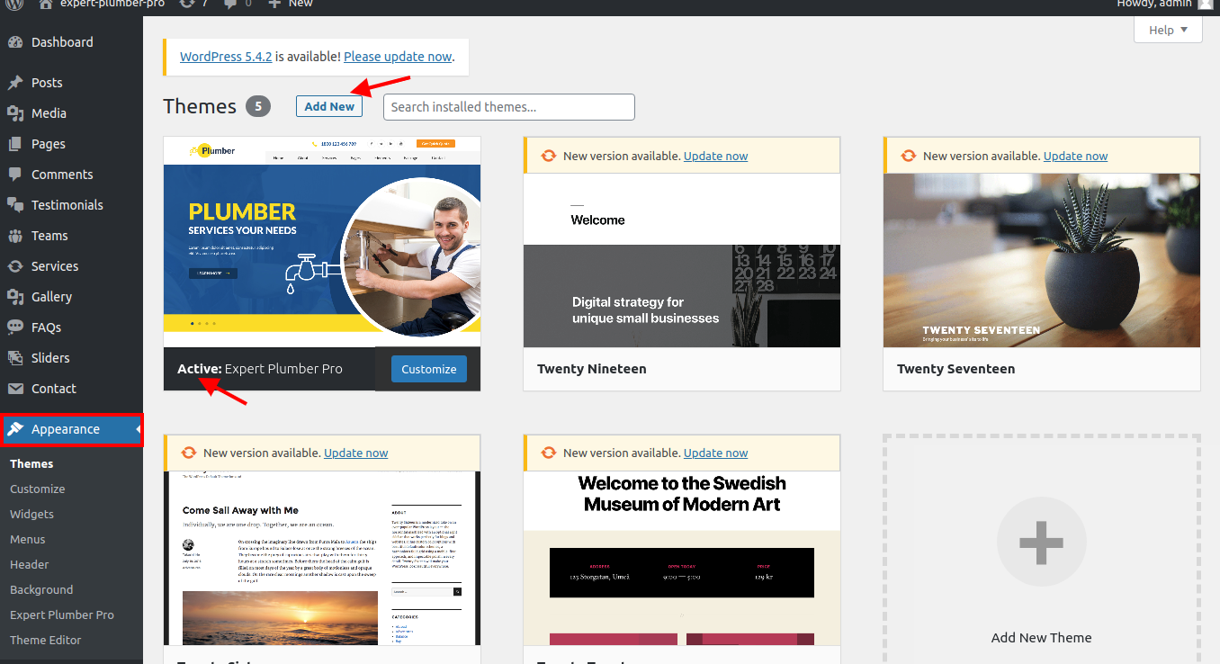Click the Please update now link
This screenshot has width=1220, height=664.
point(398,56)
